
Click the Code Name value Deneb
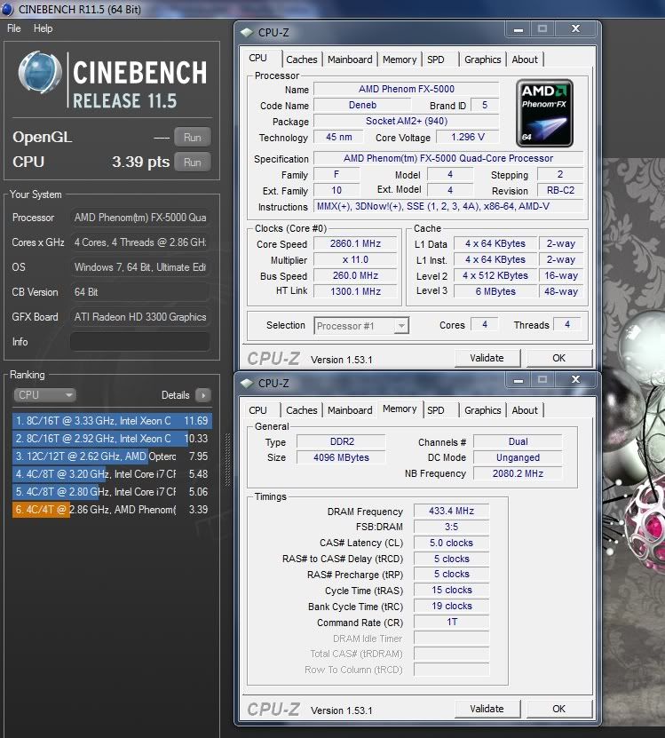[362, 105]
